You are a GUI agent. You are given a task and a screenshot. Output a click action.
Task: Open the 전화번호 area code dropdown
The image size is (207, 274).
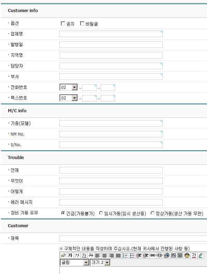tap(75, 87)
